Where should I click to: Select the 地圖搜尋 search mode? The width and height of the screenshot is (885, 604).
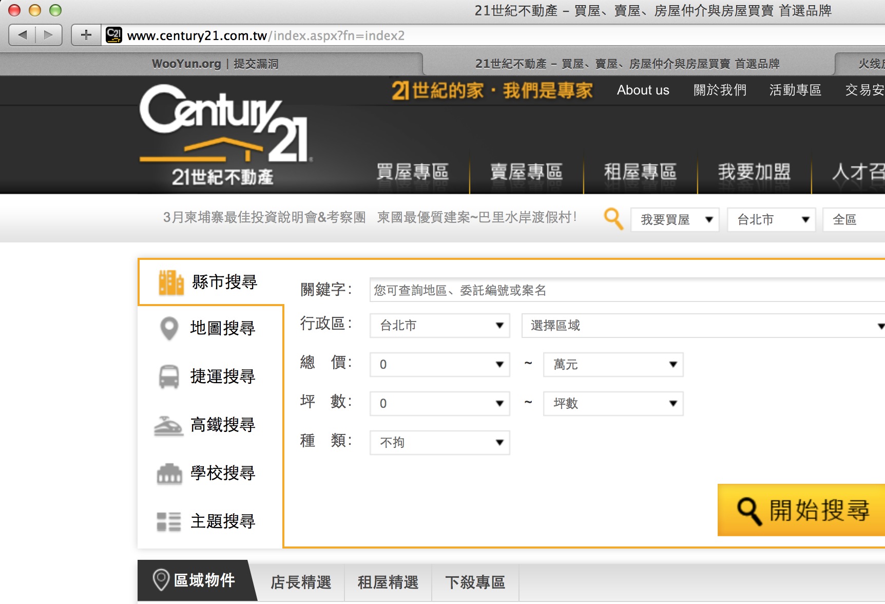210,328
